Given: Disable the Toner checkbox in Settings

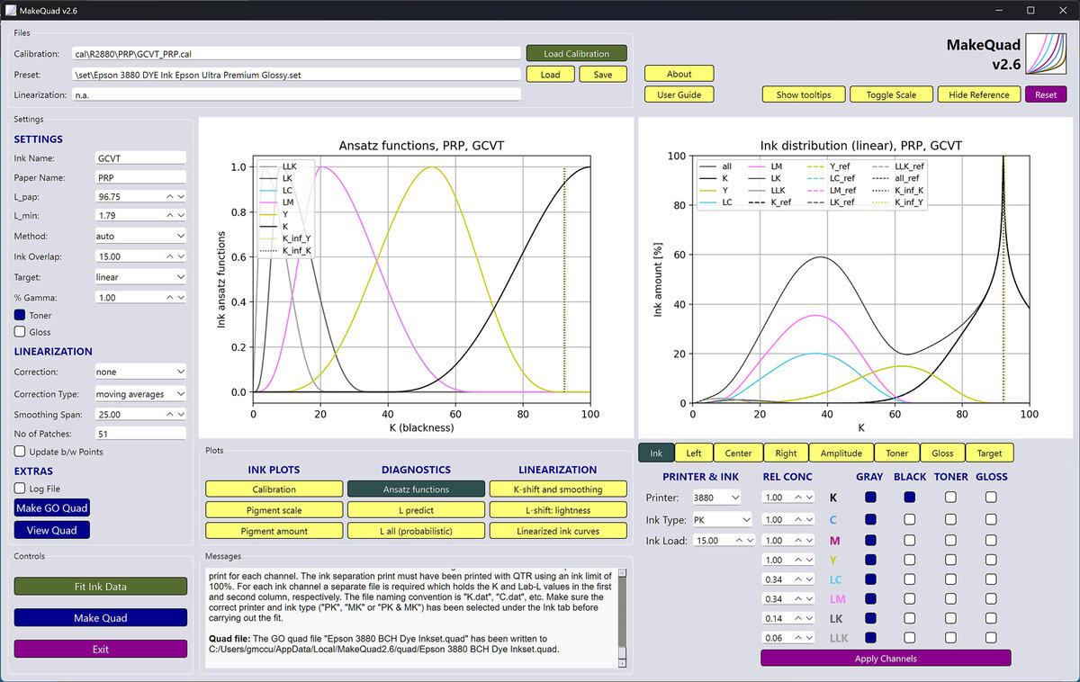Looking at the screenshot, I should 20,316.
